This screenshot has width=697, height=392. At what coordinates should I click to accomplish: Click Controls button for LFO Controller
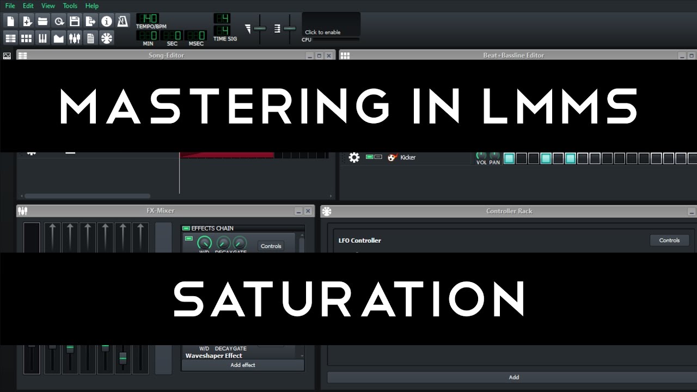(669, 240)
